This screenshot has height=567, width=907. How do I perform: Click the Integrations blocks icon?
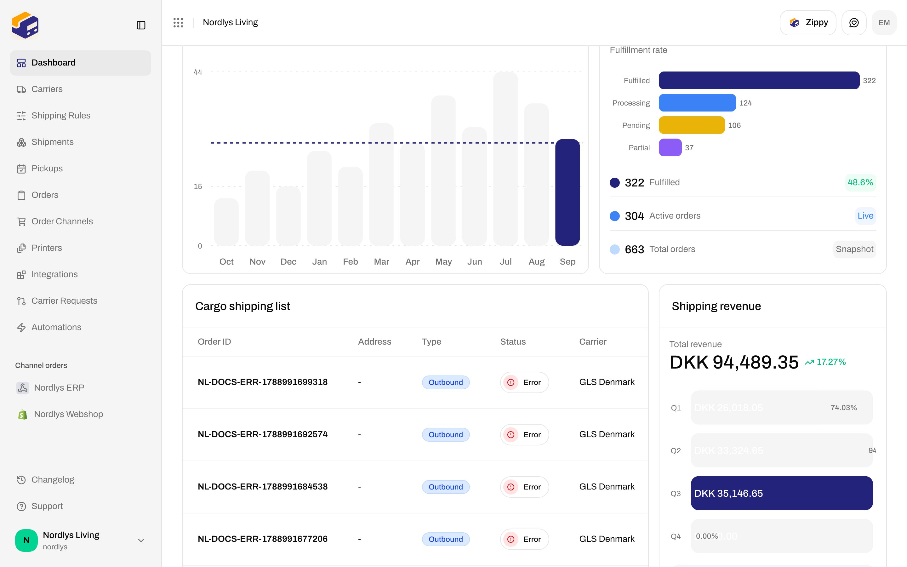pos(21,274)
